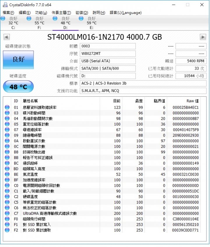
Task: Click the ID column header
Action: (16, 101)
